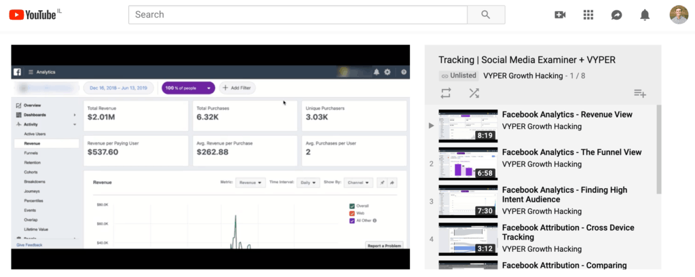
Task: Click the Dashboards grid icon
Action: click(x=18, y=115)
